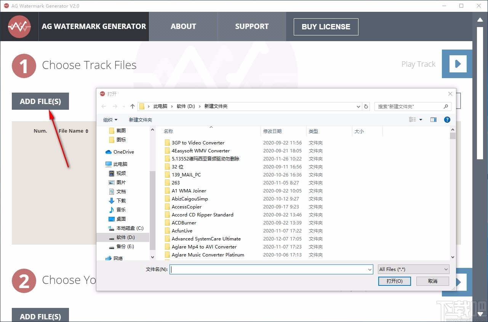Click the search magnifier icon in dialog
488x322 pixels.
[x=446, y=106]
